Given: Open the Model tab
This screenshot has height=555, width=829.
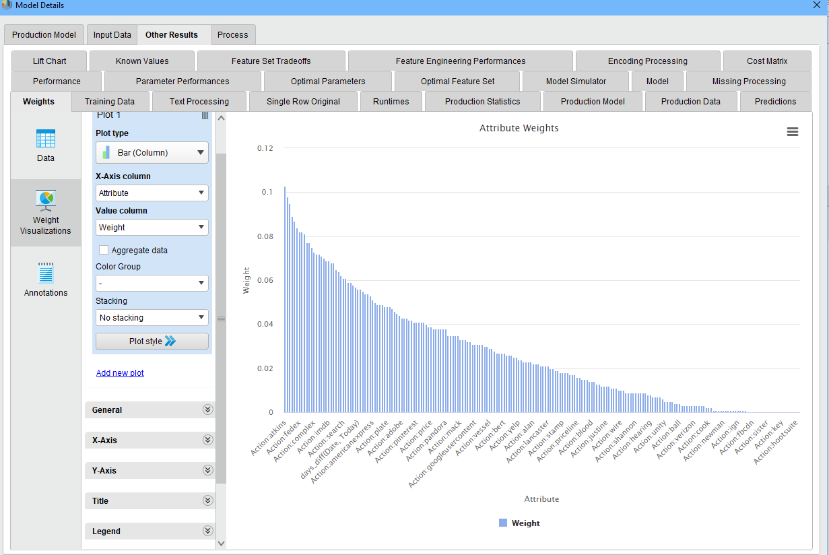Looking at the screenshot, I should point(657,81).
